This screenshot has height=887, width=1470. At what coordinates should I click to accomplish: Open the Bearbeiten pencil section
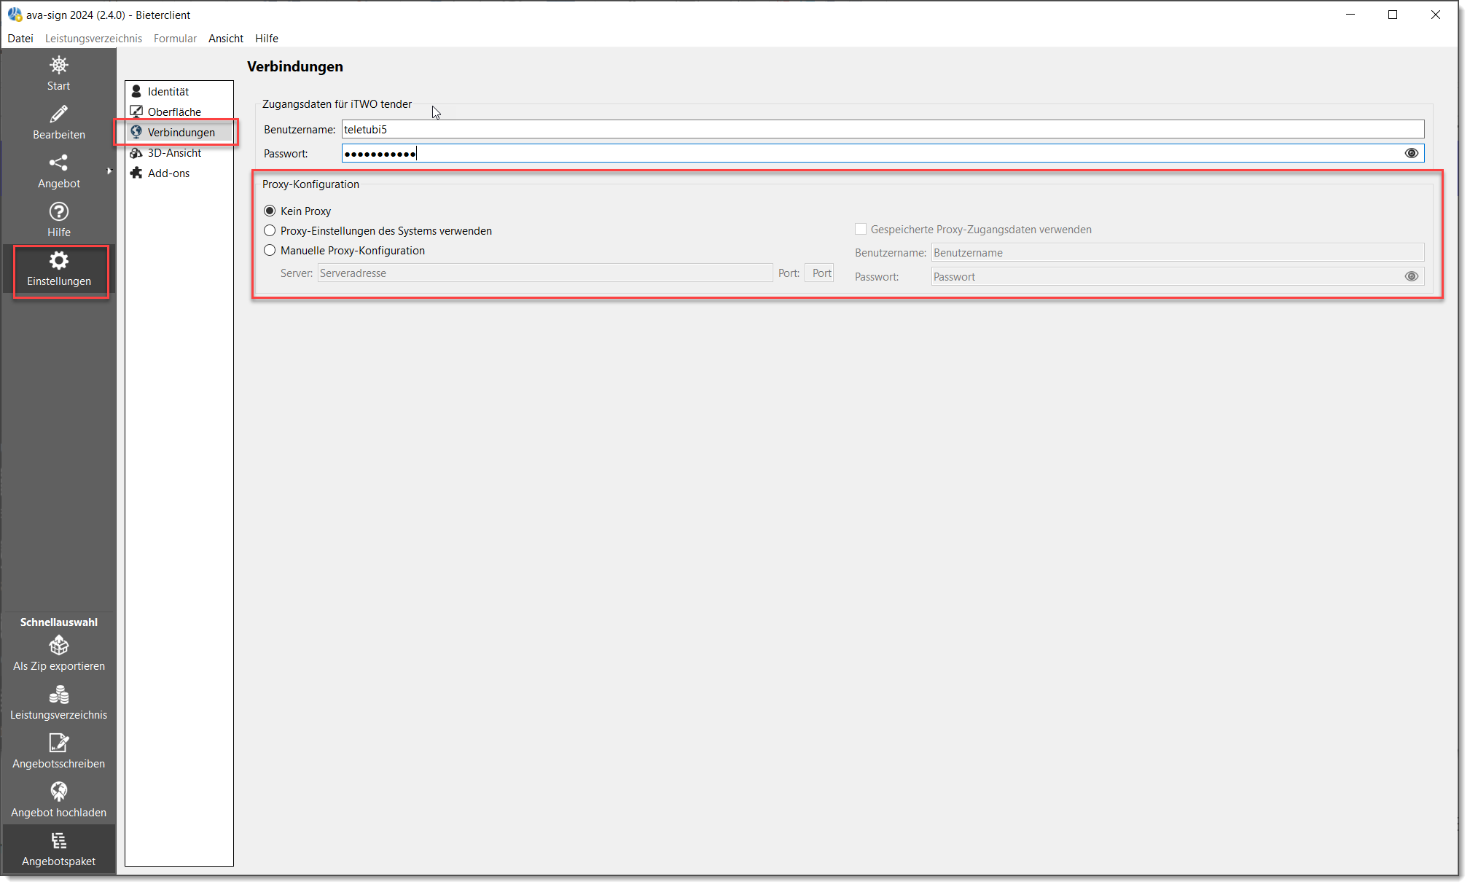point(58,122)
